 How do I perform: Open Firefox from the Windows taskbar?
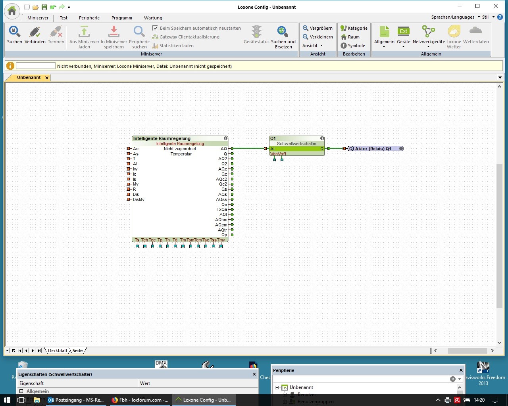140,400
